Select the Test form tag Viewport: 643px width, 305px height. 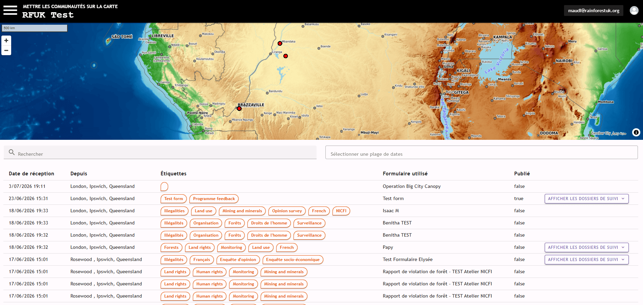tap(174, 199)
